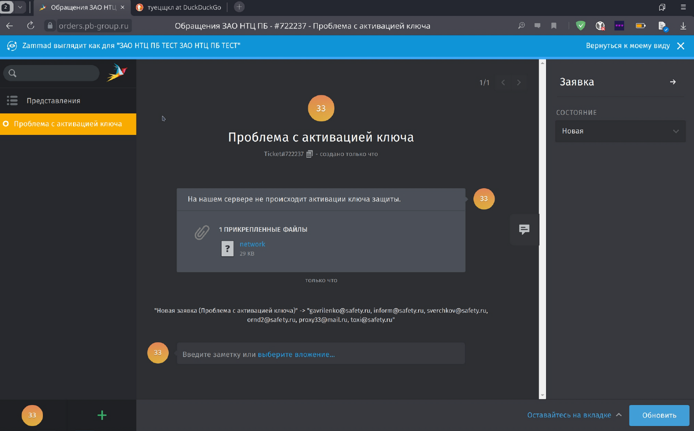Copy the ticket number with the clipboard icon
Image resolution: width=694 pixels, height=431 pixels.
309,154
